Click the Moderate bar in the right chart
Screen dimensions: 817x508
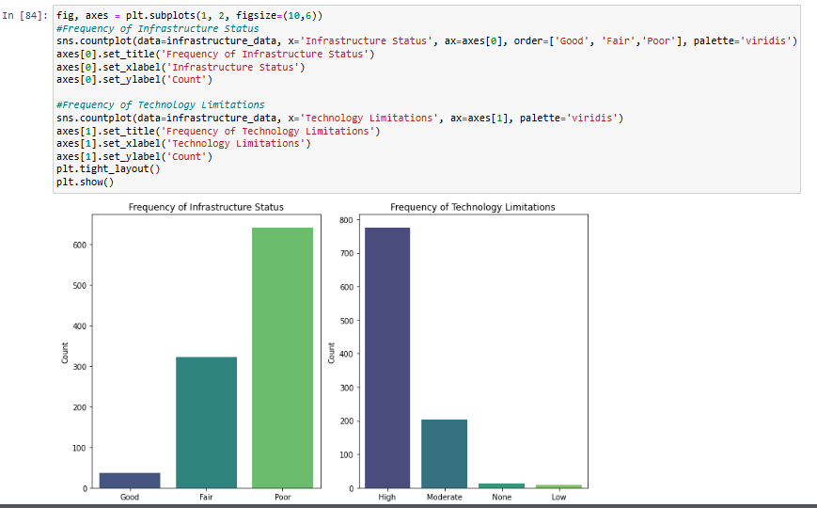point(444,453)
